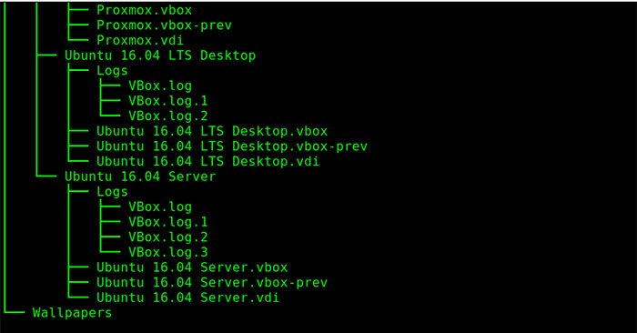Click the Proxmox.vbox file entry
Screen dimensions: 637x333
point(144,10)
